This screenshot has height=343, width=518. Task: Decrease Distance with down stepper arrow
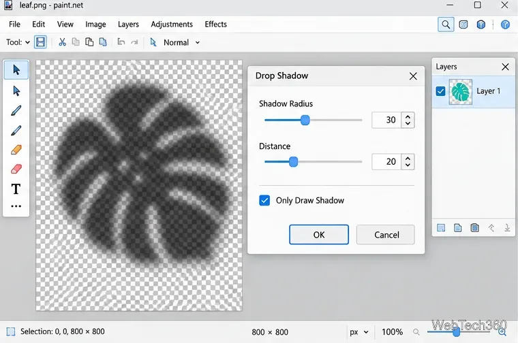click(408, 165)
